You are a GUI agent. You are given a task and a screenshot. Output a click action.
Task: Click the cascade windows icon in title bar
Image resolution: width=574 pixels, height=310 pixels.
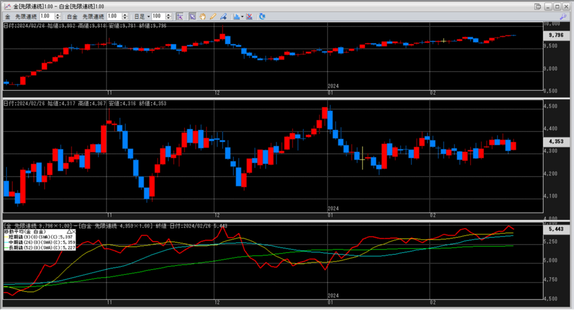coord(538,6)
